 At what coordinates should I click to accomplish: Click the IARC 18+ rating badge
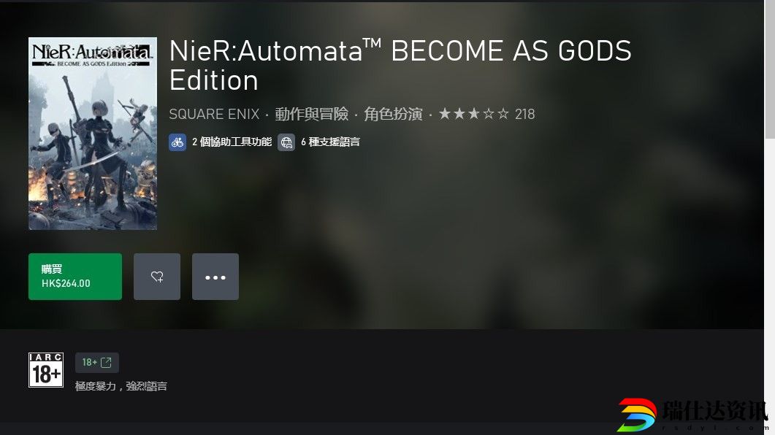click(46, 370)
